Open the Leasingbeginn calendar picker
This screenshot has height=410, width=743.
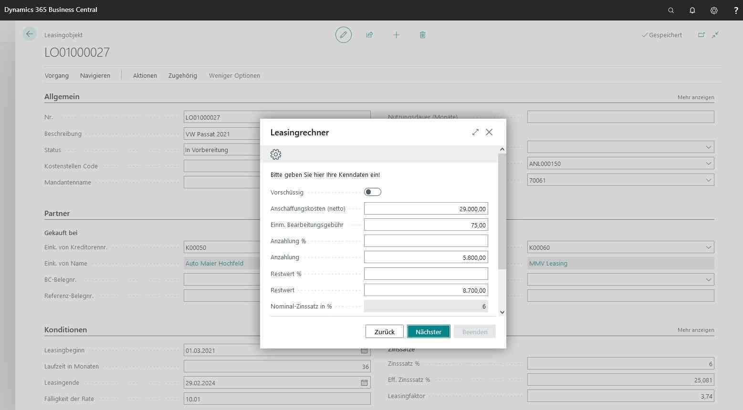364,350
